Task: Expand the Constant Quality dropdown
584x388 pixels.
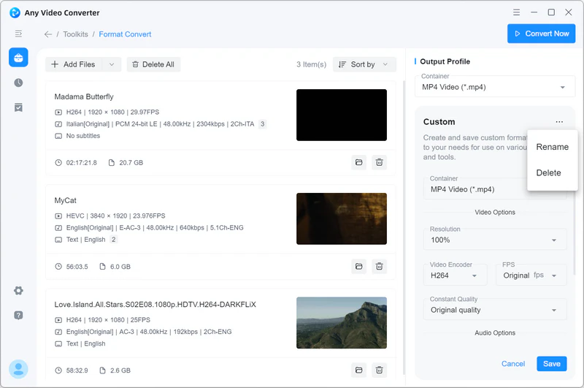Action: [x=495, y=310]
